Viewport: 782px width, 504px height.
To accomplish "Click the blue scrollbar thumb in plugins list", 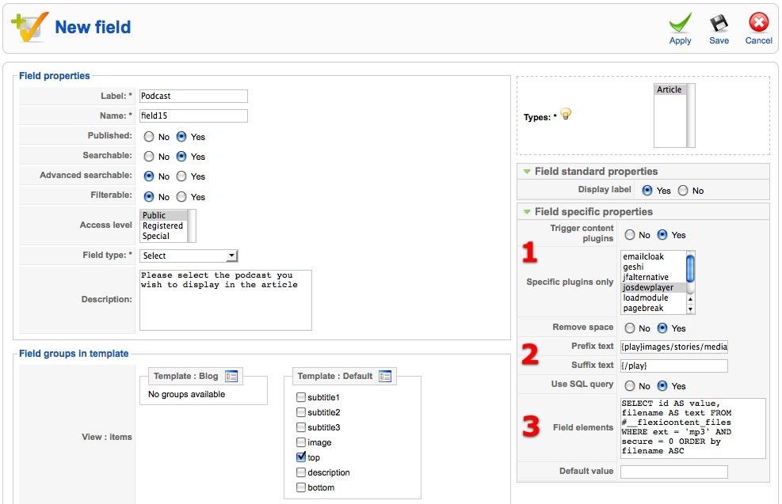I will [690, 268].
